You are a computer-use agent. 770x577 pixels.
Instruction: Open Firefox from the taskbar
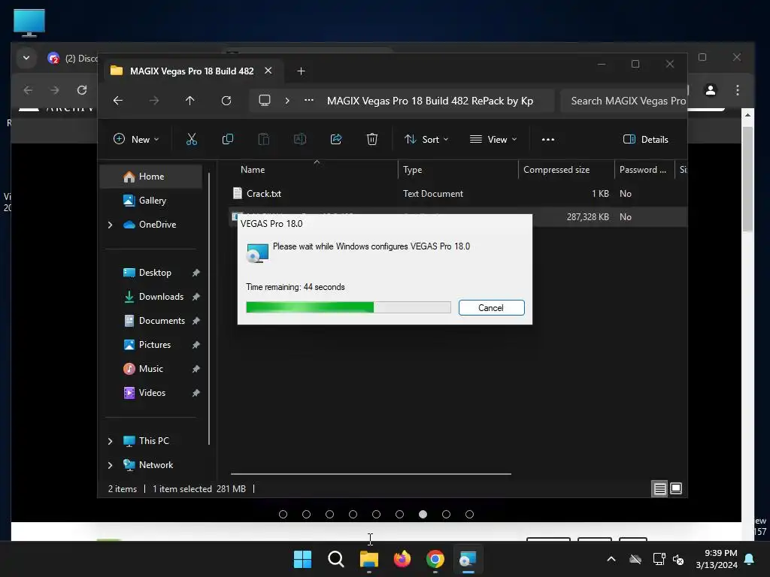(402, 559)
